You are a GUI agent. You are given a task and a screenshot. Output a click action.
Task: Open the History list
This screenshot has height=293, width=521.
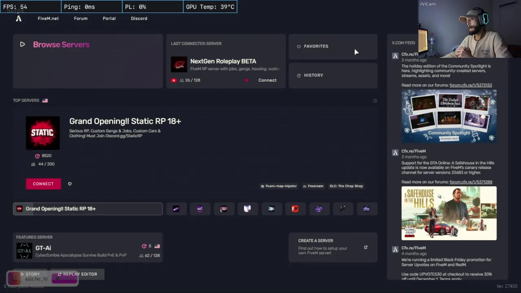pyautogui.click(x=333, y=75)
